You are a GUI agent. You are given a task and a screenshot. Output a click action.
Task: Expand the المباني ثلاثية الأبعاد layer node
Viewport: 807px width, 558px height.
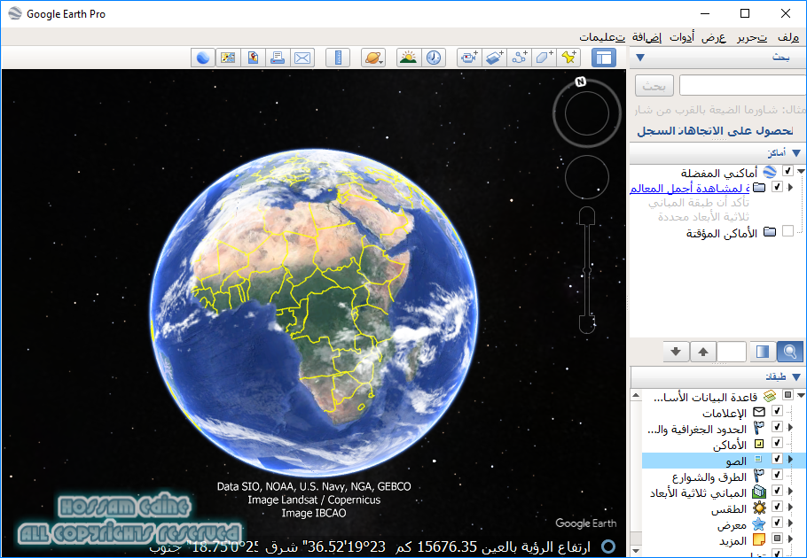tap(790, 492)
